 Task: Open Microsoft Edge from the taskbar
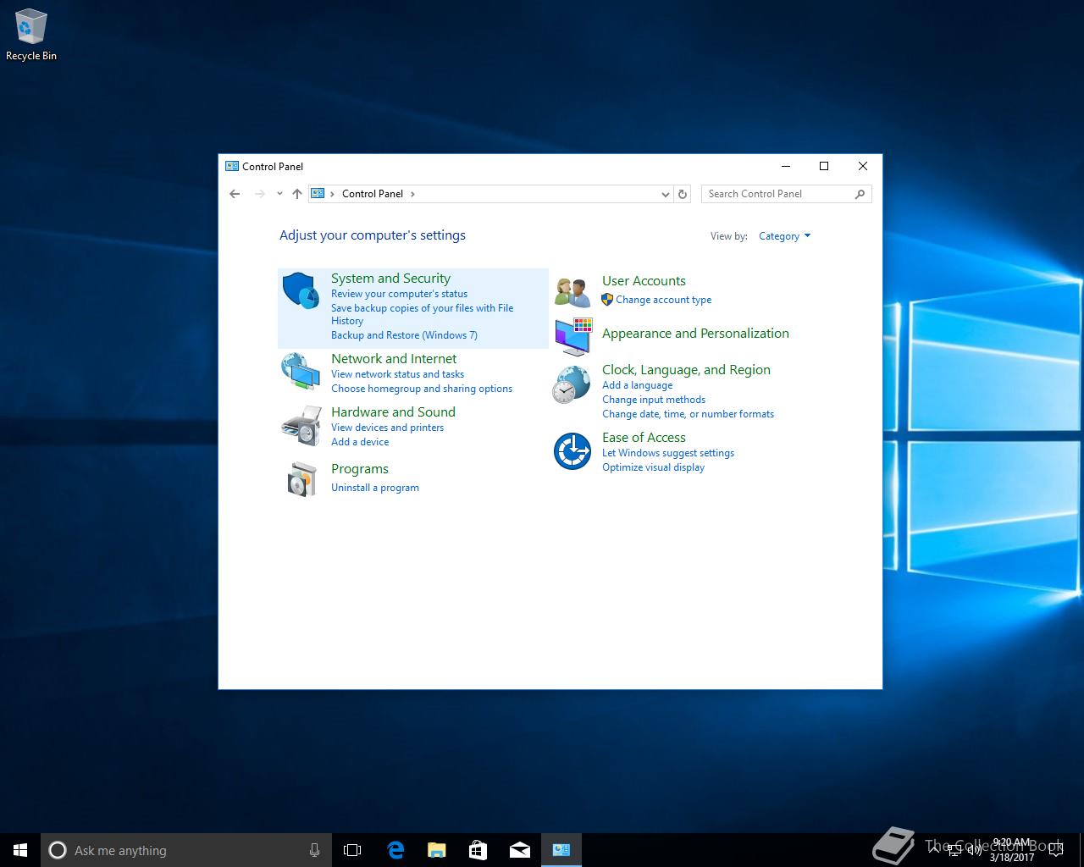(395, 850)
